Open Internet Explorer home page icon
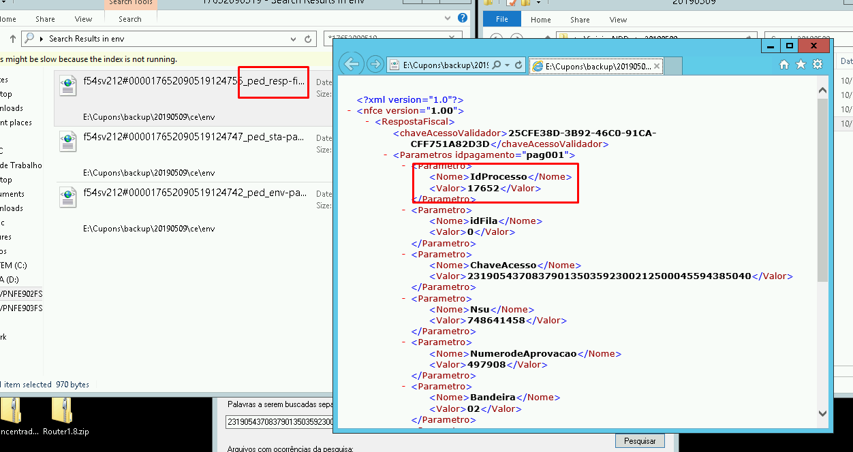Screen dimensions: 853x452 point(784,65)
